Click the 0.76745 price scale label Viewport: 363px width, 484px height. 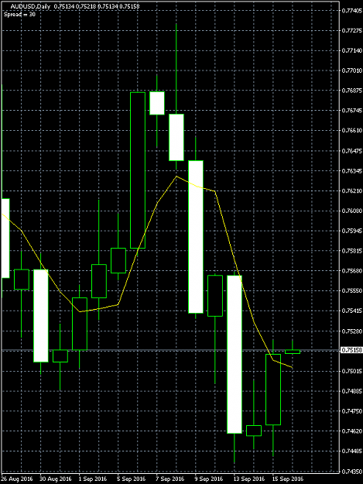click(x=352, y=111)
